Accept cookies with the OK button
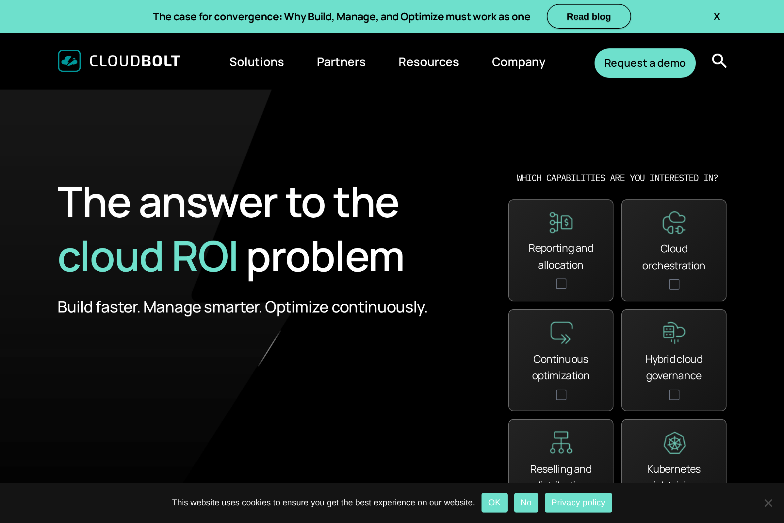This screenshot has width=784, height=523. click(x=494, y=502)
